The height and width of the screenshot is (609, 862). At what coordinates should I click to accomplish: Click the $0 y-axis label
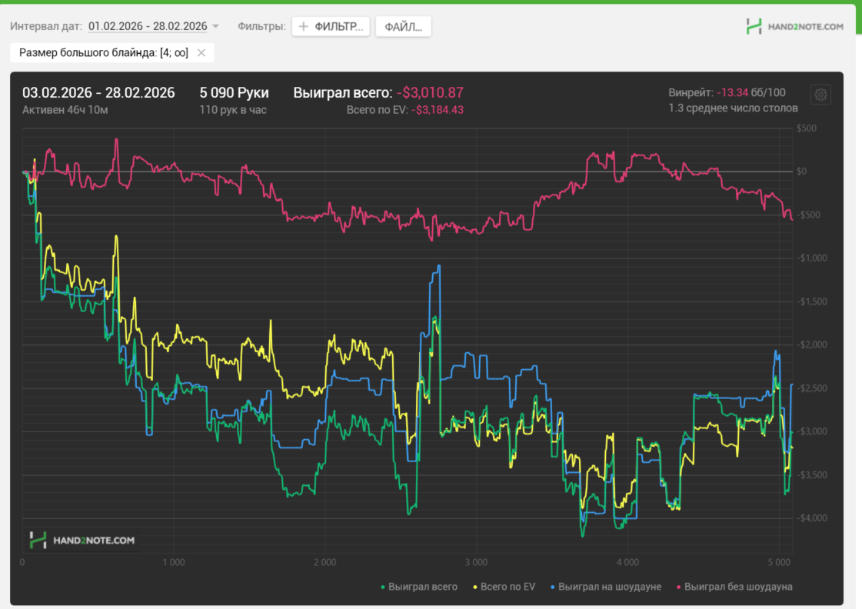point(801,171)
